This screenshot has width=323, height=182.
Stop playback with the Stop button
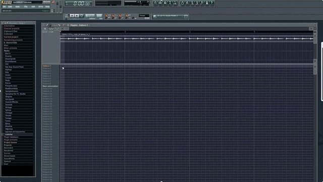point(77,16)
